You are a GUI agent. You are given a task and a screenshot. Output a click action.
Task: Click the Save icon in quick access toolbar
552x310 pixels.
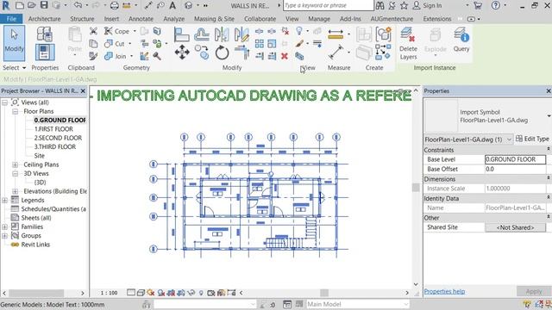pyautogui.click(x=44, y=5)
